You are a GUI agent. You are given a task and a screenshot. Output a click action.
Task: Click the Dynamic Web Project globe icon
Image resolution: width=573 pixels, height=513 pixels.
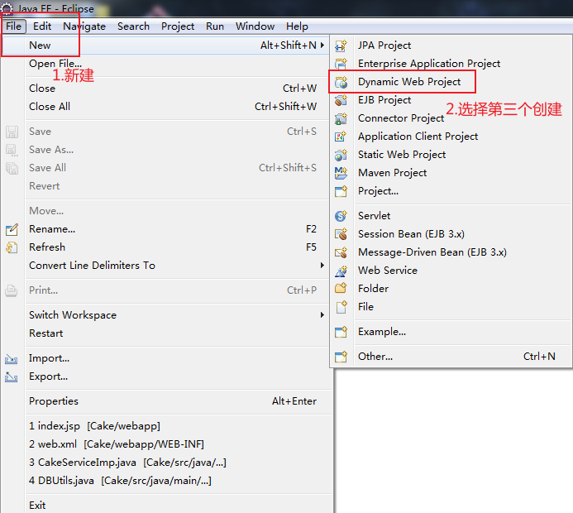click(x=341, y=82)
